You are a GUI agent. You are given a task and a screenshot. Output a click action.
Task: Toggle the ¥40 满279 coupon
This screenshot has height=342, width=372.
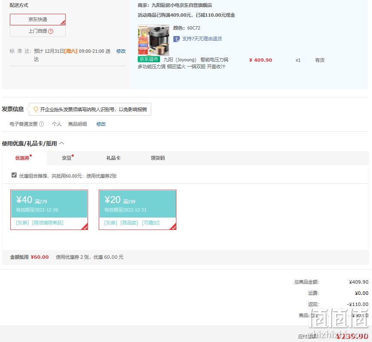tap(49, 210)
